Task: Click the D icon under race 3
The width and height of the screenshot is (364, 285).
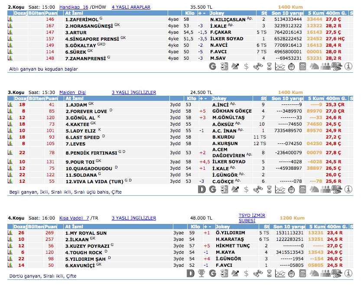Action: point(201,189)
